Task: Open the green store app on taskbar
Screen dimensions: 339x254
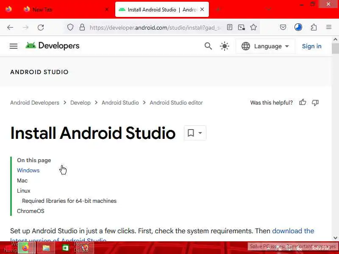Action: (65, 248)
